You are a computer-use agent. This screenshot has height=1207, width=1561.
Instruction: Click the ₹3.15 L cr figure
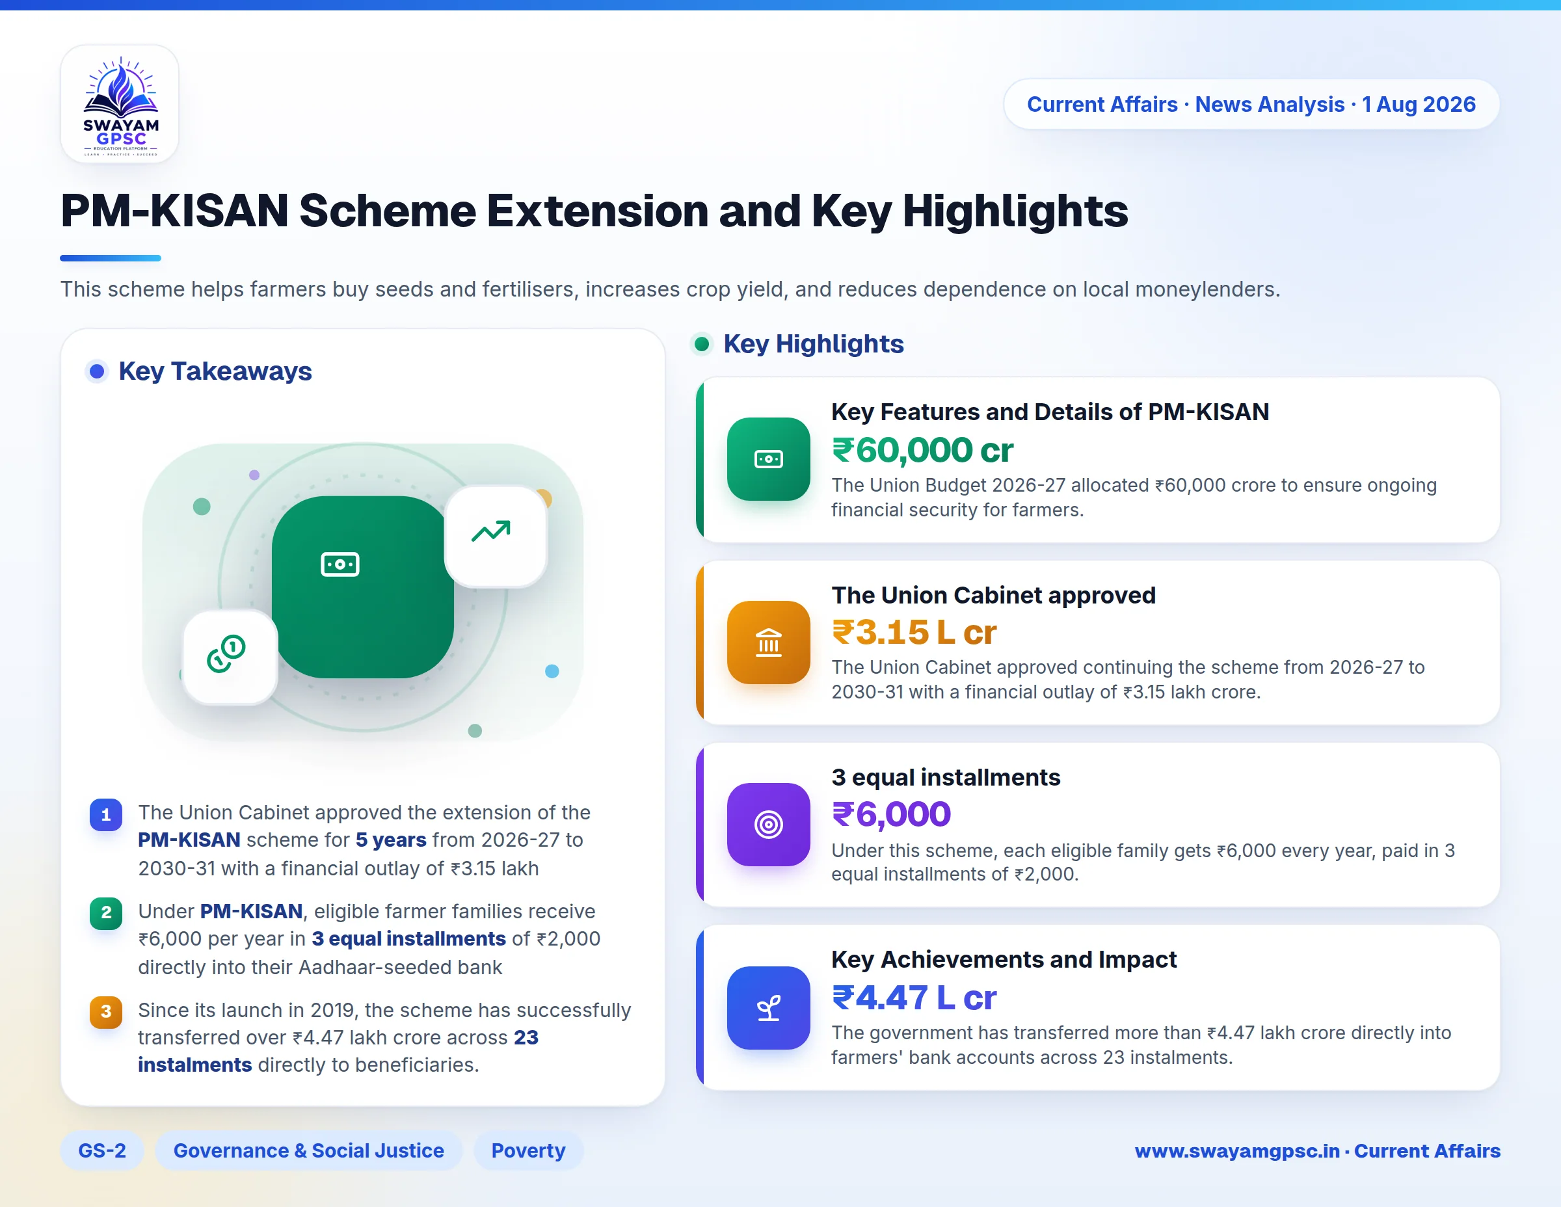pyautogui.click(x=914, y=633)
